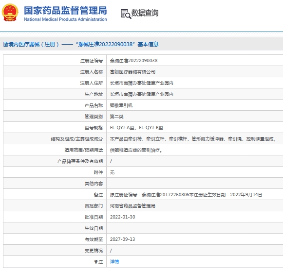Click the 适用范围/预期用途 label

(84, 150)
